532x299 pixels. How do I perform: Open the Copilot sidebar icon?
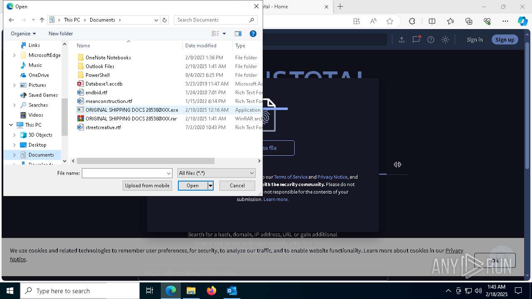523,21
